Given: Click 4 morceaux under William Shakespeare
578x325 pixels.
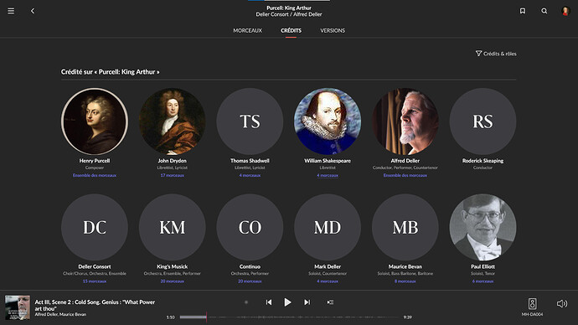Looking at the screenshot, I should 328,175.
